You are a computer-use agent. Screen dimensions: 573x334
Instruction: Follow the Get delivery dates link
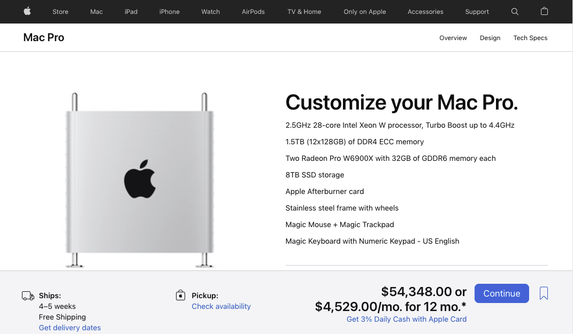tap(70, 328)
